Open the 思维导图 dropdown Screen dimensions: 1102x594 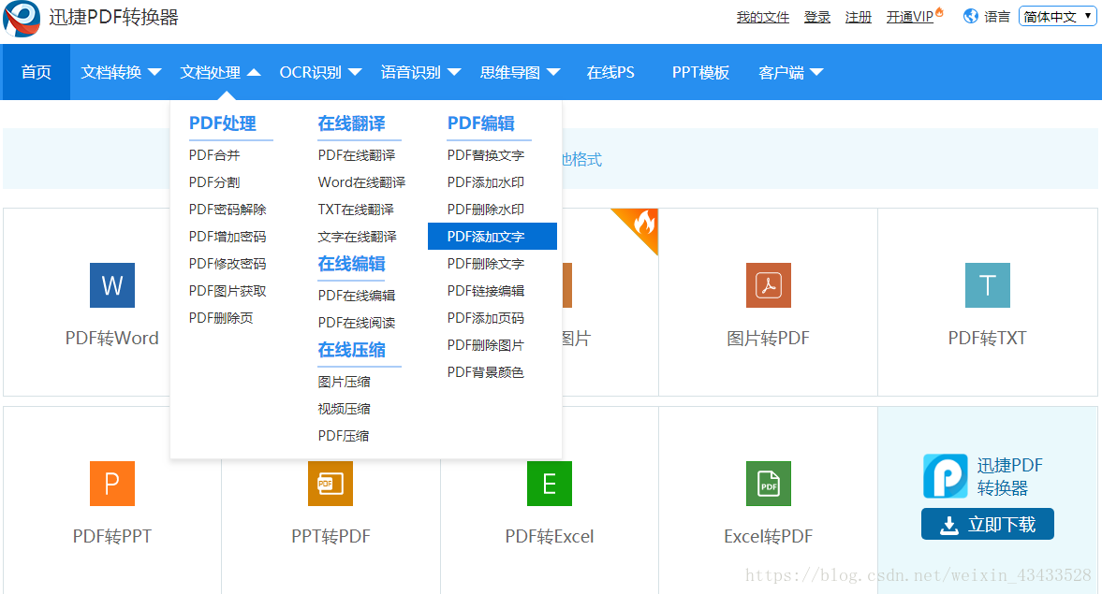point(520,72)
